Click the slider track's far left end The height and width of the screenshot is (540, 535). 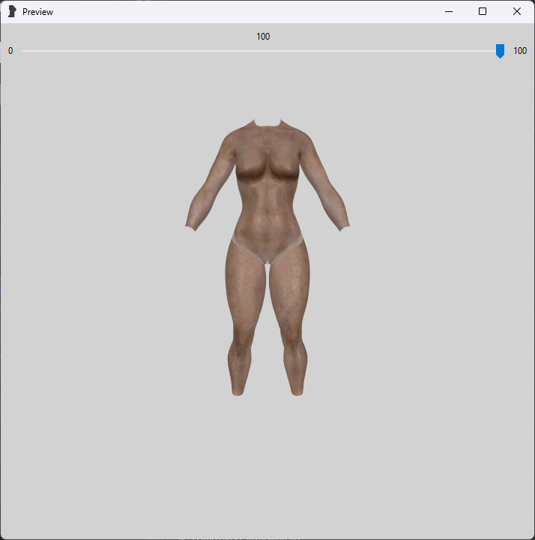click(x=25, y=51)
